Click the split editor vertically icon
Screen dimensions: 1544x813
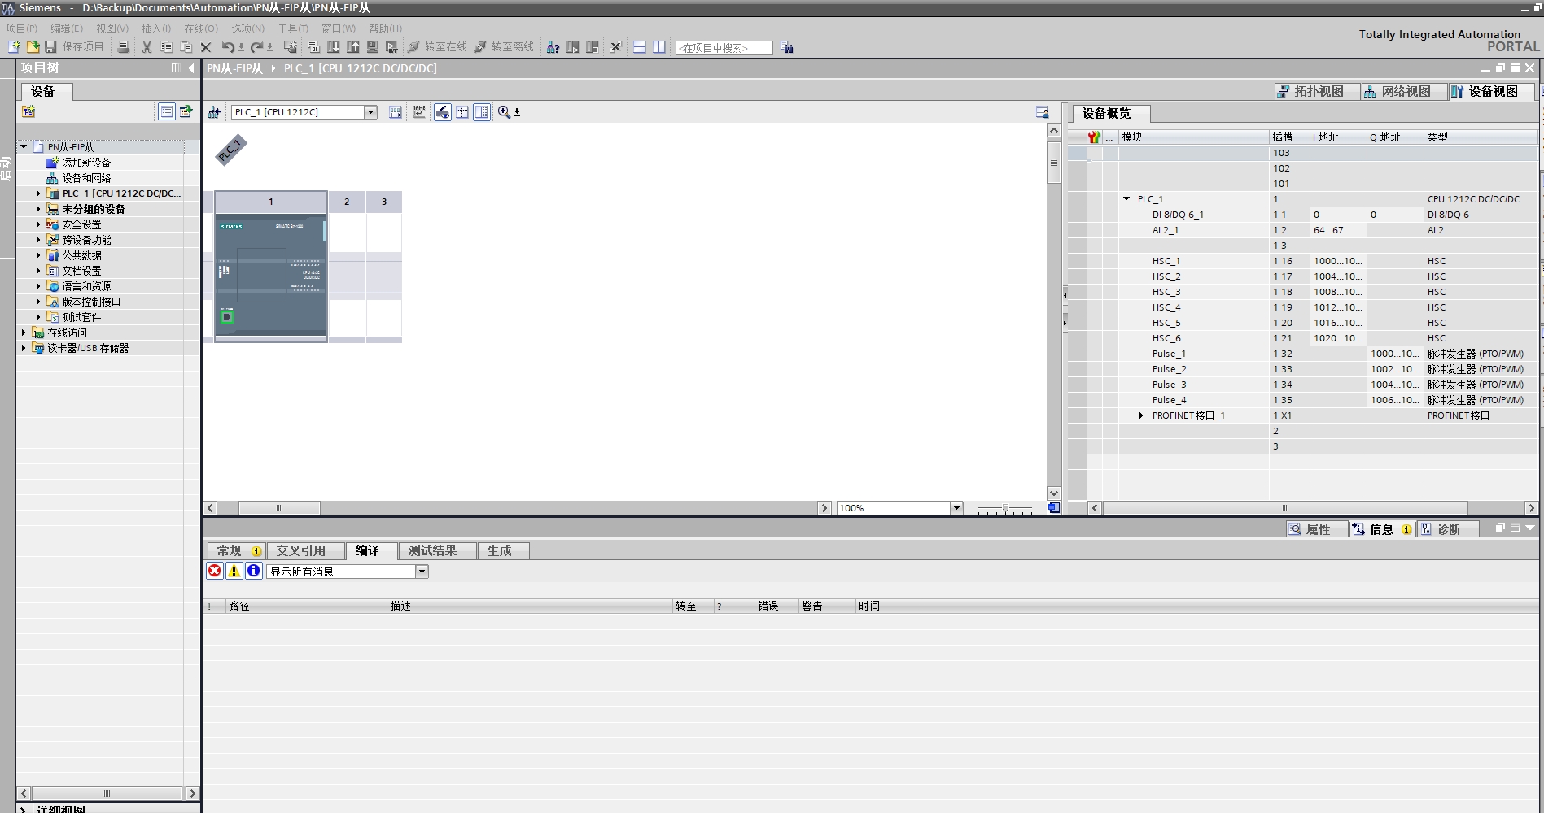click(659, 47)
